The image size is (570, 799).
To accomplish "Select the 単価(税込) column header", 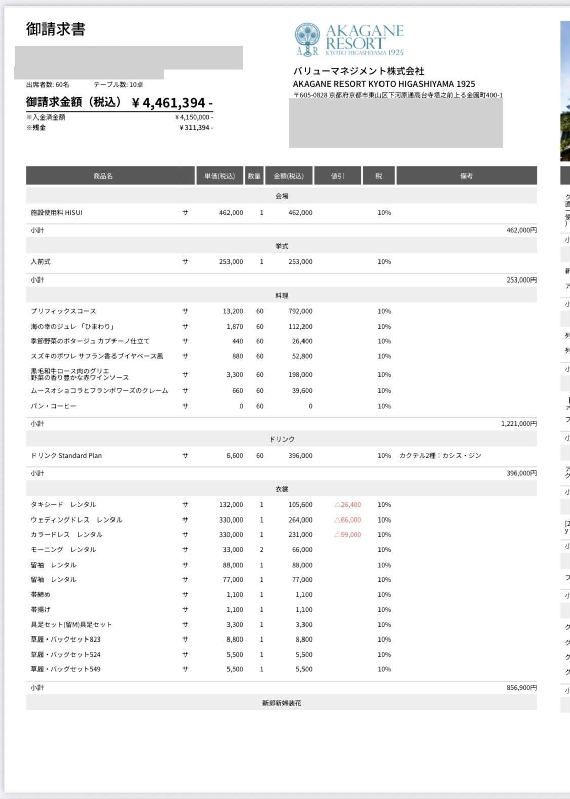I will tap(219, 176).
